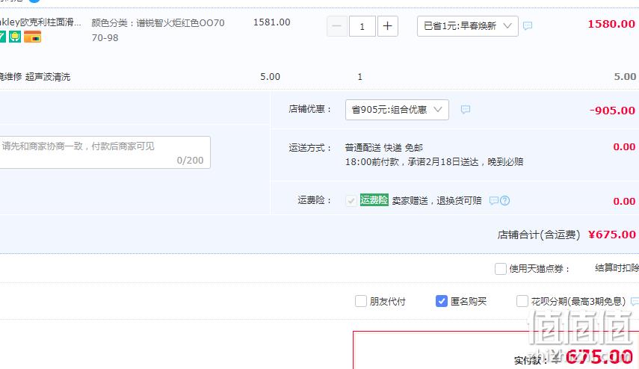Click the store total ¥675.00
The width and height of the screenshot is (639, 369).
611,235
